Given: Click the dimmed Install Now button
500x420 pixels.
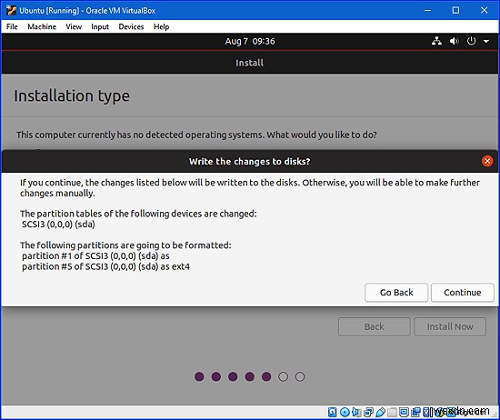Looking at the screenshot, I should pyautogui.click(x=450, y=326).
